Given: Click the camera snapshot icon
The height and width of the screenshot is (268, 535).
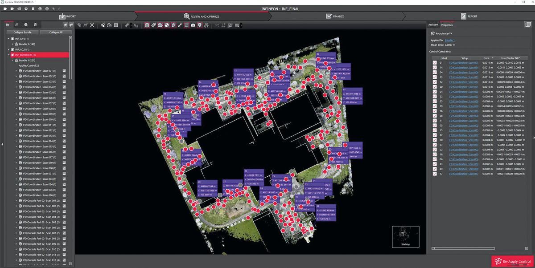Looking at the screenshot, I should tap(193, 25).
